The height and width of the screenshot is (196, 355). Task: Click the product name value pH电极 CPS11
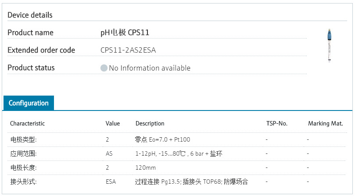[x=127, y=32]
